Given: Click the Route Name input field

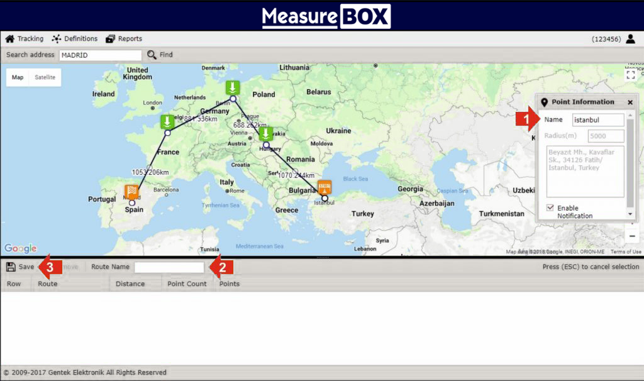Looking at the screenshot, I should click(x=169, y=267).
